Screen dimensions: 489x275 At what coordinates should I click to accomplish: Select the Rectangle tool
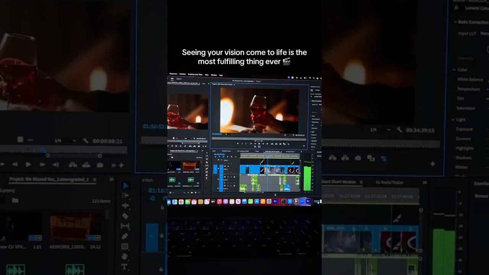(x=207, y=172)
